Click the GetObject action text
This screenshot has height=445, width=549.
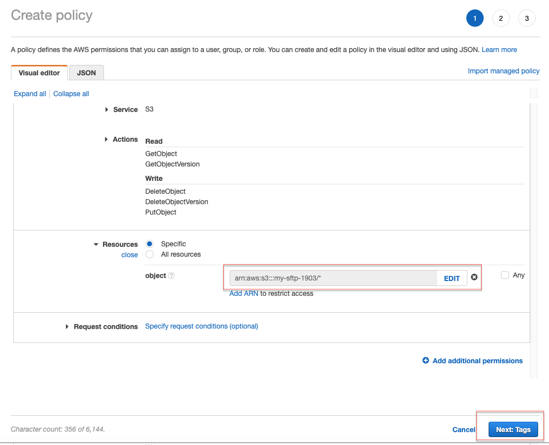161,154
